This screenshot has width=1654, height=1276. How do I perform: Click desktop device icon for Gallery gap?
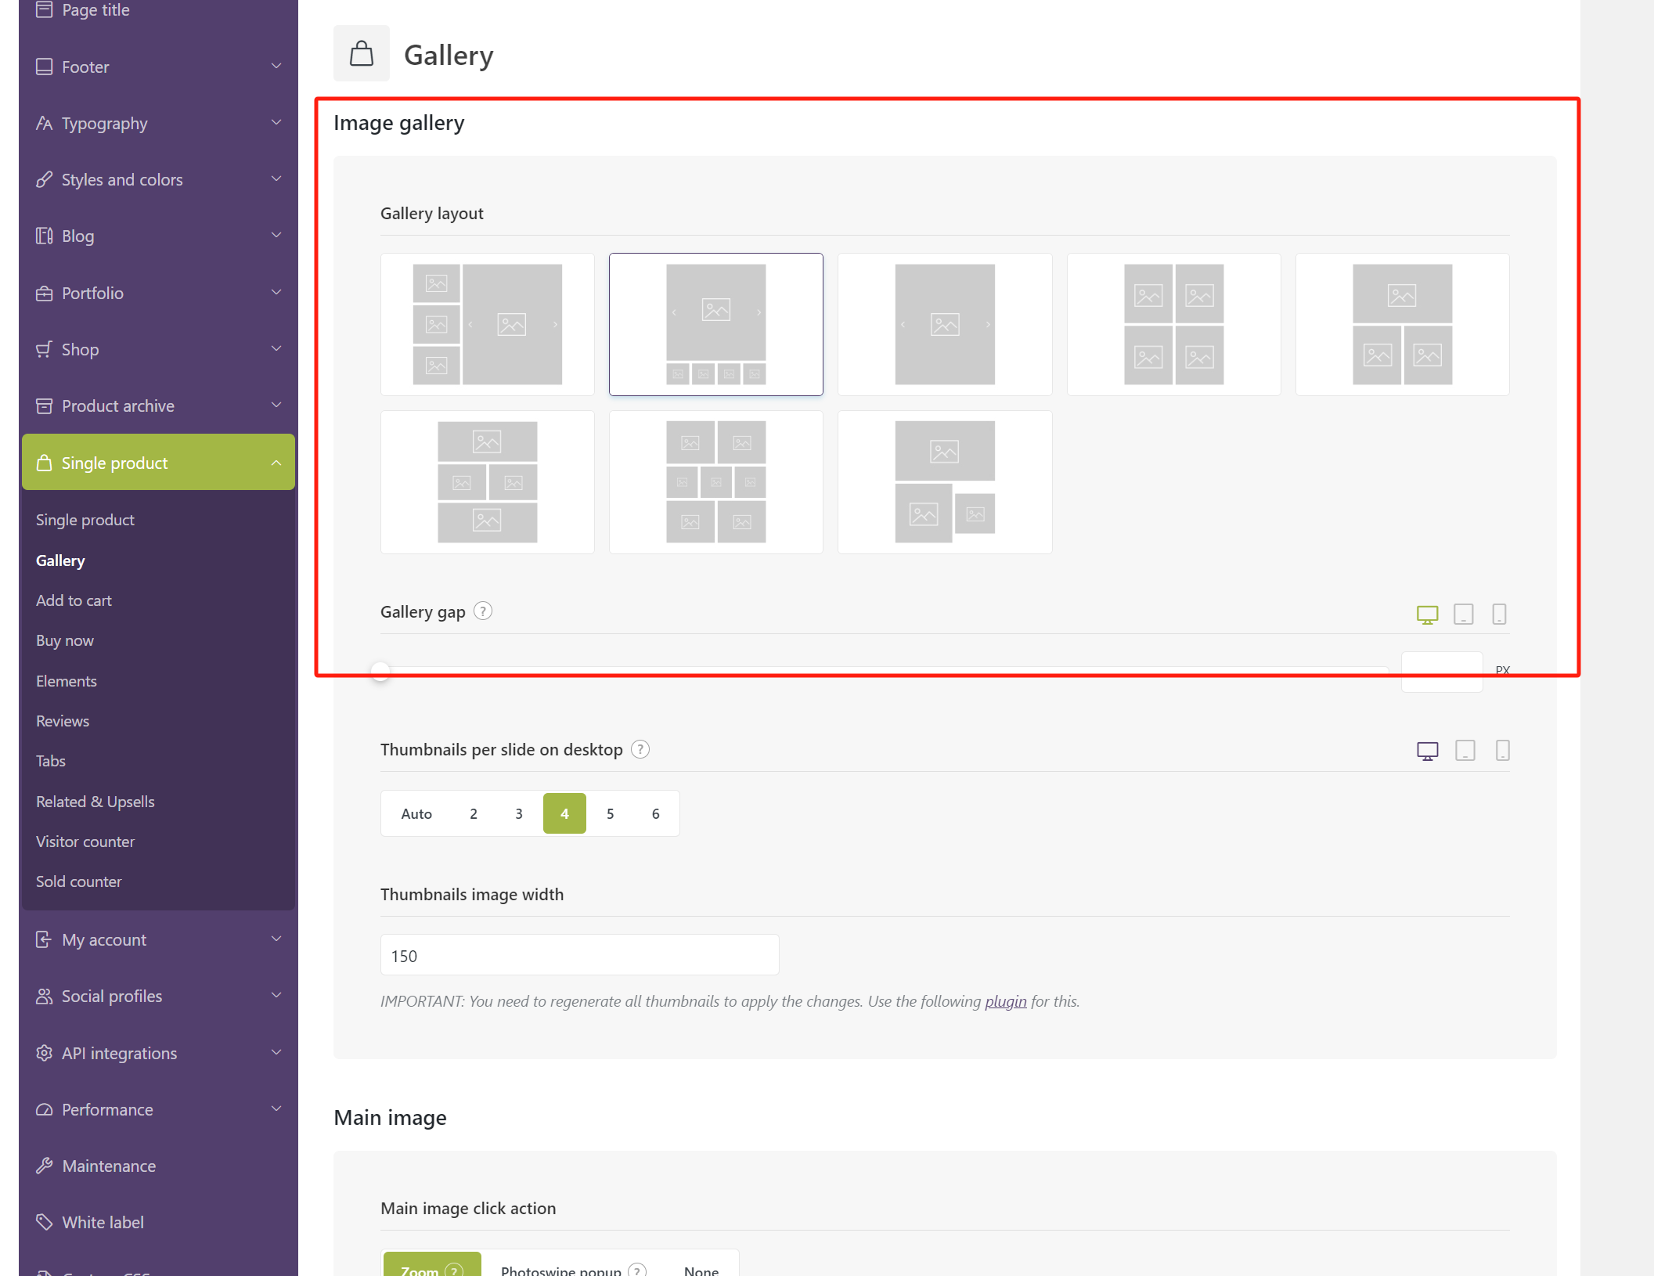[1427, 615]
